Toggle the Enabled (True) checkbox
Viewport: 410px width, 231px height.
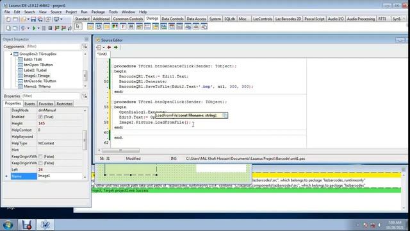point(40,117)
